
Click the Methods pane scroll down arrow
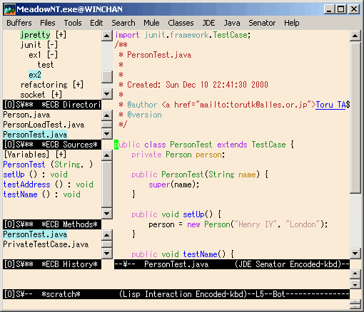(x=107, y=214)
